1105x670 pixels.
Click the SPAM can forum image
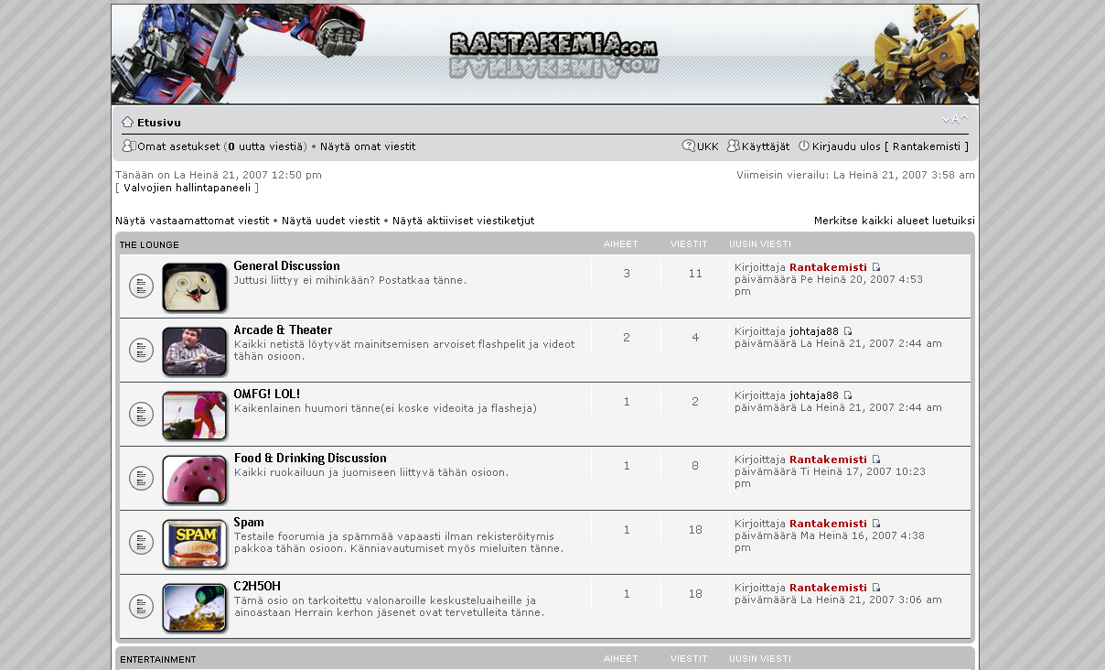(194, 543)
